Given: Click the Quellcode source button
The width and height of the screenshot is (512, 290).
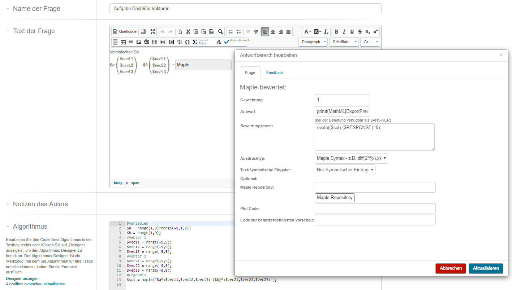Looking at the screenshot, I should pyautogui.click(x=125, y=32).
